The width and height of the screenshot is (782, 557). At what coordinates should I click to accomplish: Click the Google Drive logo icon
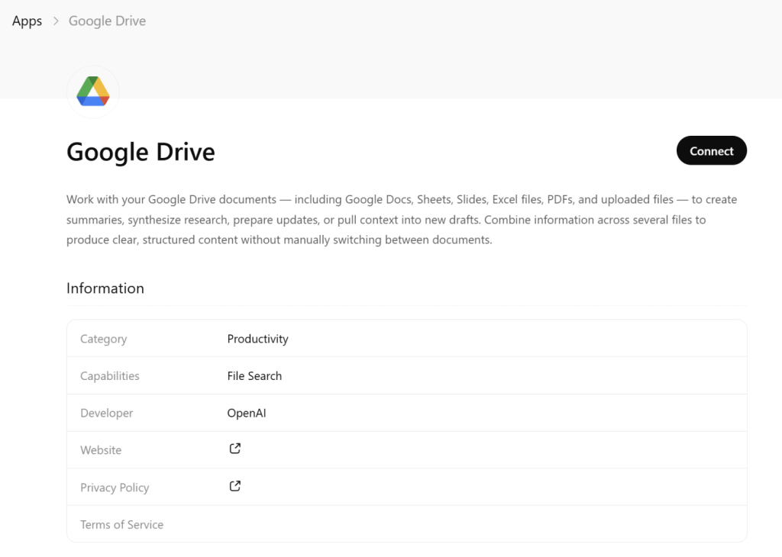click(92, 92)
